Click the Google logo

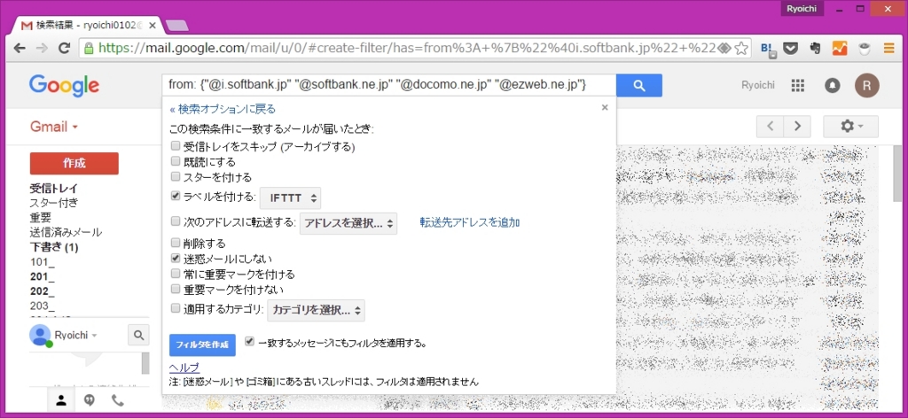tap(64, 86)
